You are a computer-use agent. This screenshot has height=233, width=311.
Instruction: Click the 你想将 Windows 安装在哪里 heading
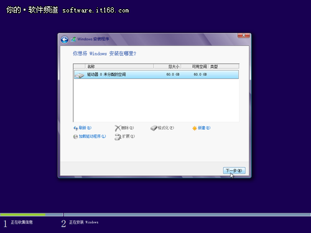coord(104,53)
